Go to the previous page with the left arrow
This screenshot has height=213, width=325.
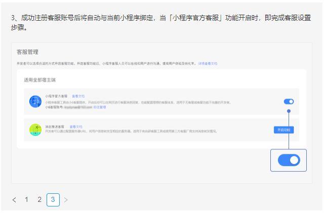click(x=14, y=200)
